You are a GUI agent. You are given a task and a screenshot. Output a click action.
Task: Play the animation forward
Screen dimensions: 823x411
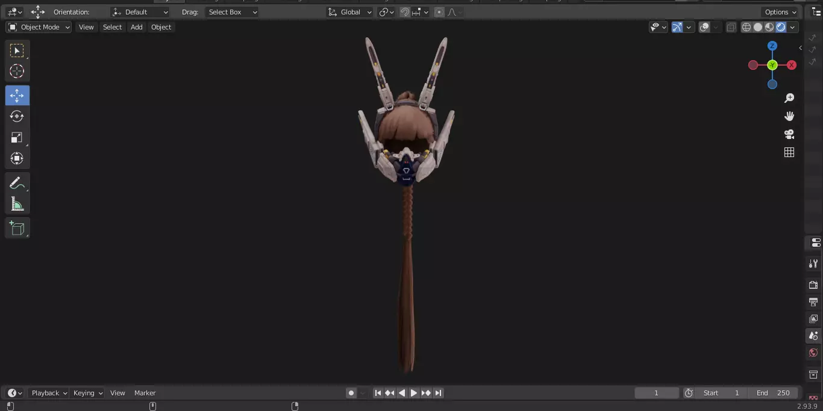coord(414,393)
